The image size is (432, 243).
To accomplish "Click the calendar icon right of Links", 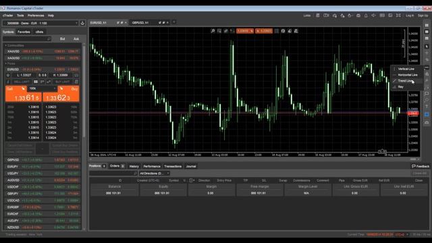I will (x=318, y=16).
